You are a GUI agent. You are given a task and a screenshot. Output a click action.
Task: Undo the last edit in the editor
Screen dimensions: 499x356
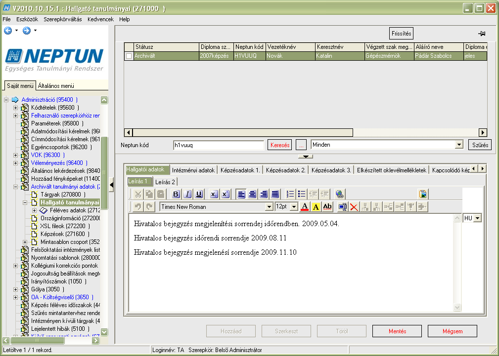(x=138, y=207)
